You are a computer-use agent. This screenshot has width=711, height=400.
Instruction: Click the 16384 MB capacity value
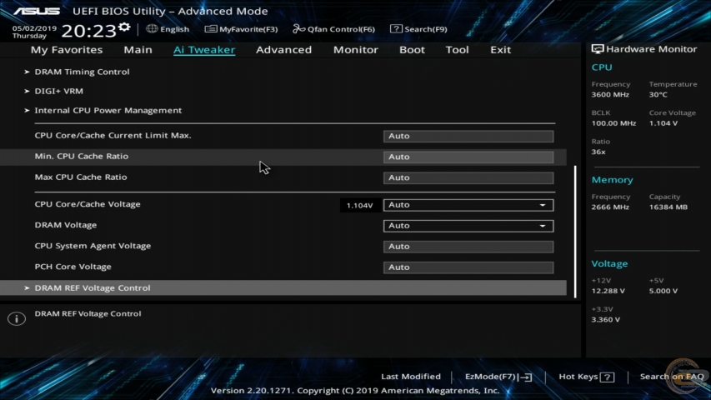668,207
